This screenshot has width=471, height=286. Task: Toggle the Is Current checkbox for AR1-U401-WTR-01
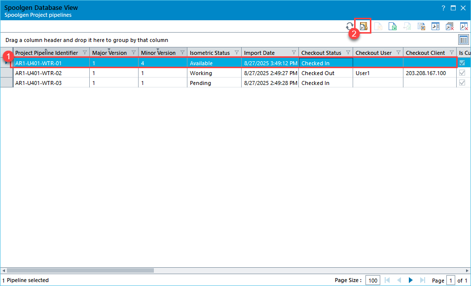coord(462,63)
